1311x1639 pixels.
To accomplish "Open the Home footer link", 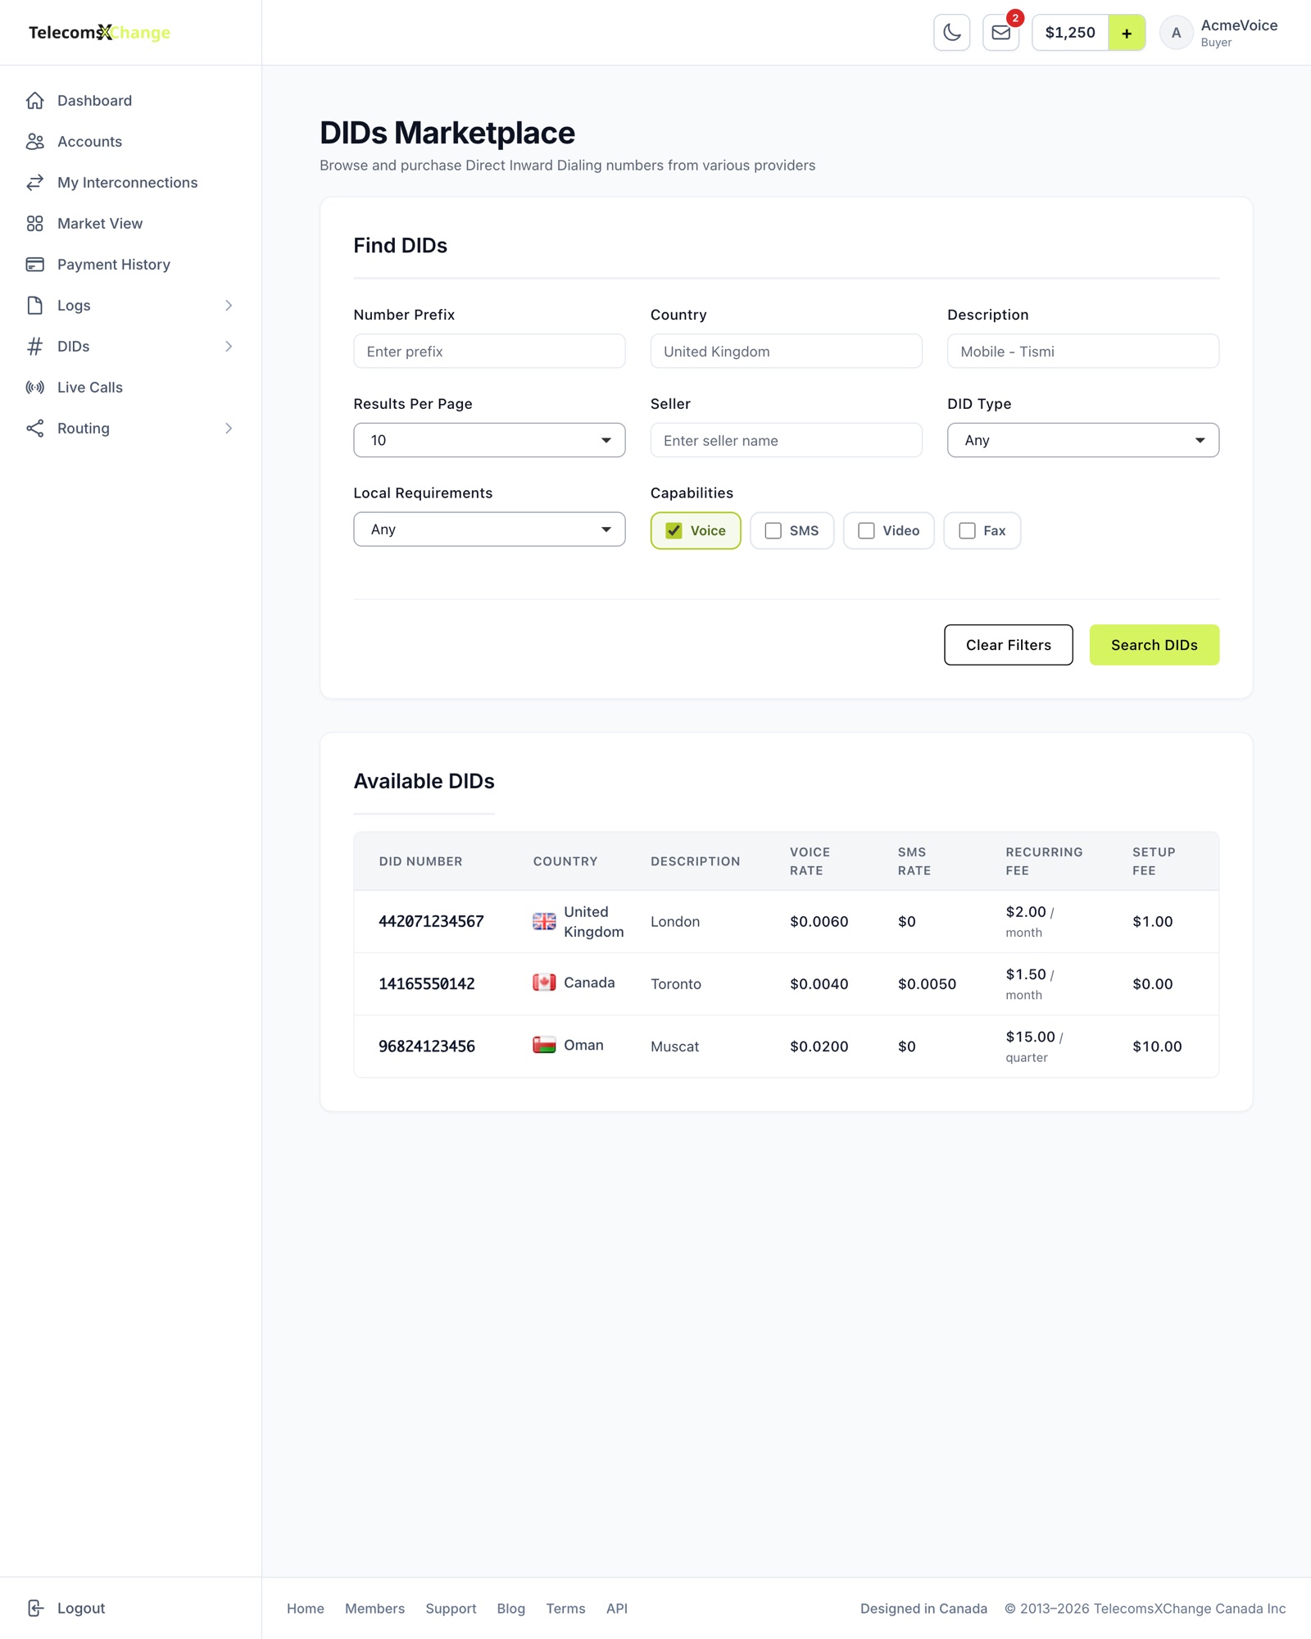I will click(305, 1609).
